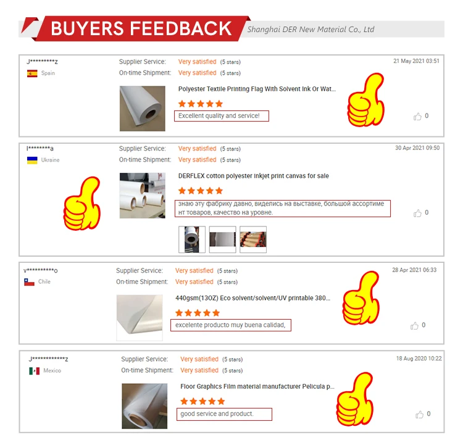This screenshot has height=440, width=463.
Task: Click the Ukraine flag icon
Action: pos(32,160)
